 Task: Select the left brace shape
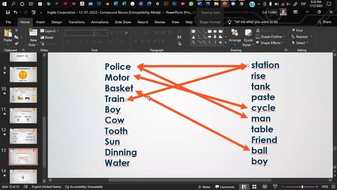[x=210, y=42]
